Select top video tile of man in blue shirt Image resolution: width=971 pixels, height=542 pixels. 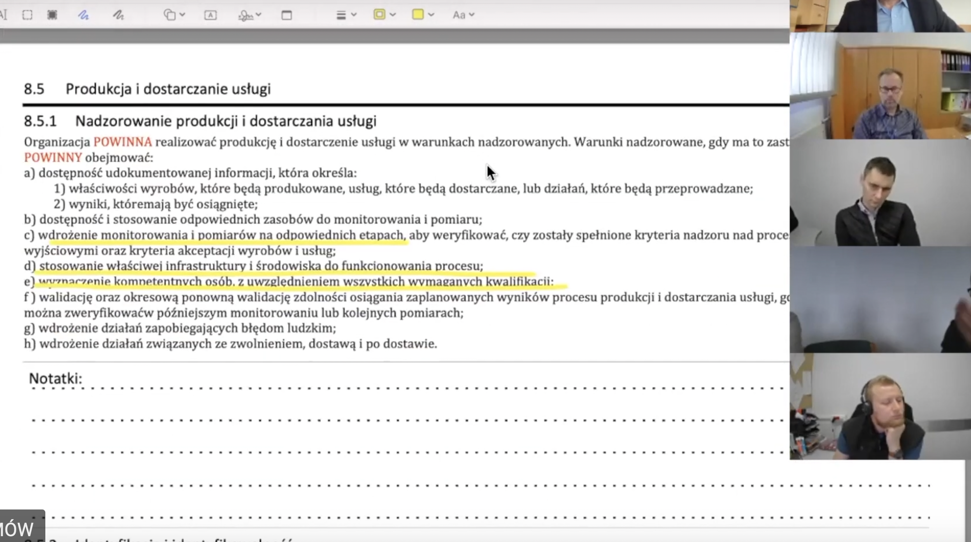880,16
